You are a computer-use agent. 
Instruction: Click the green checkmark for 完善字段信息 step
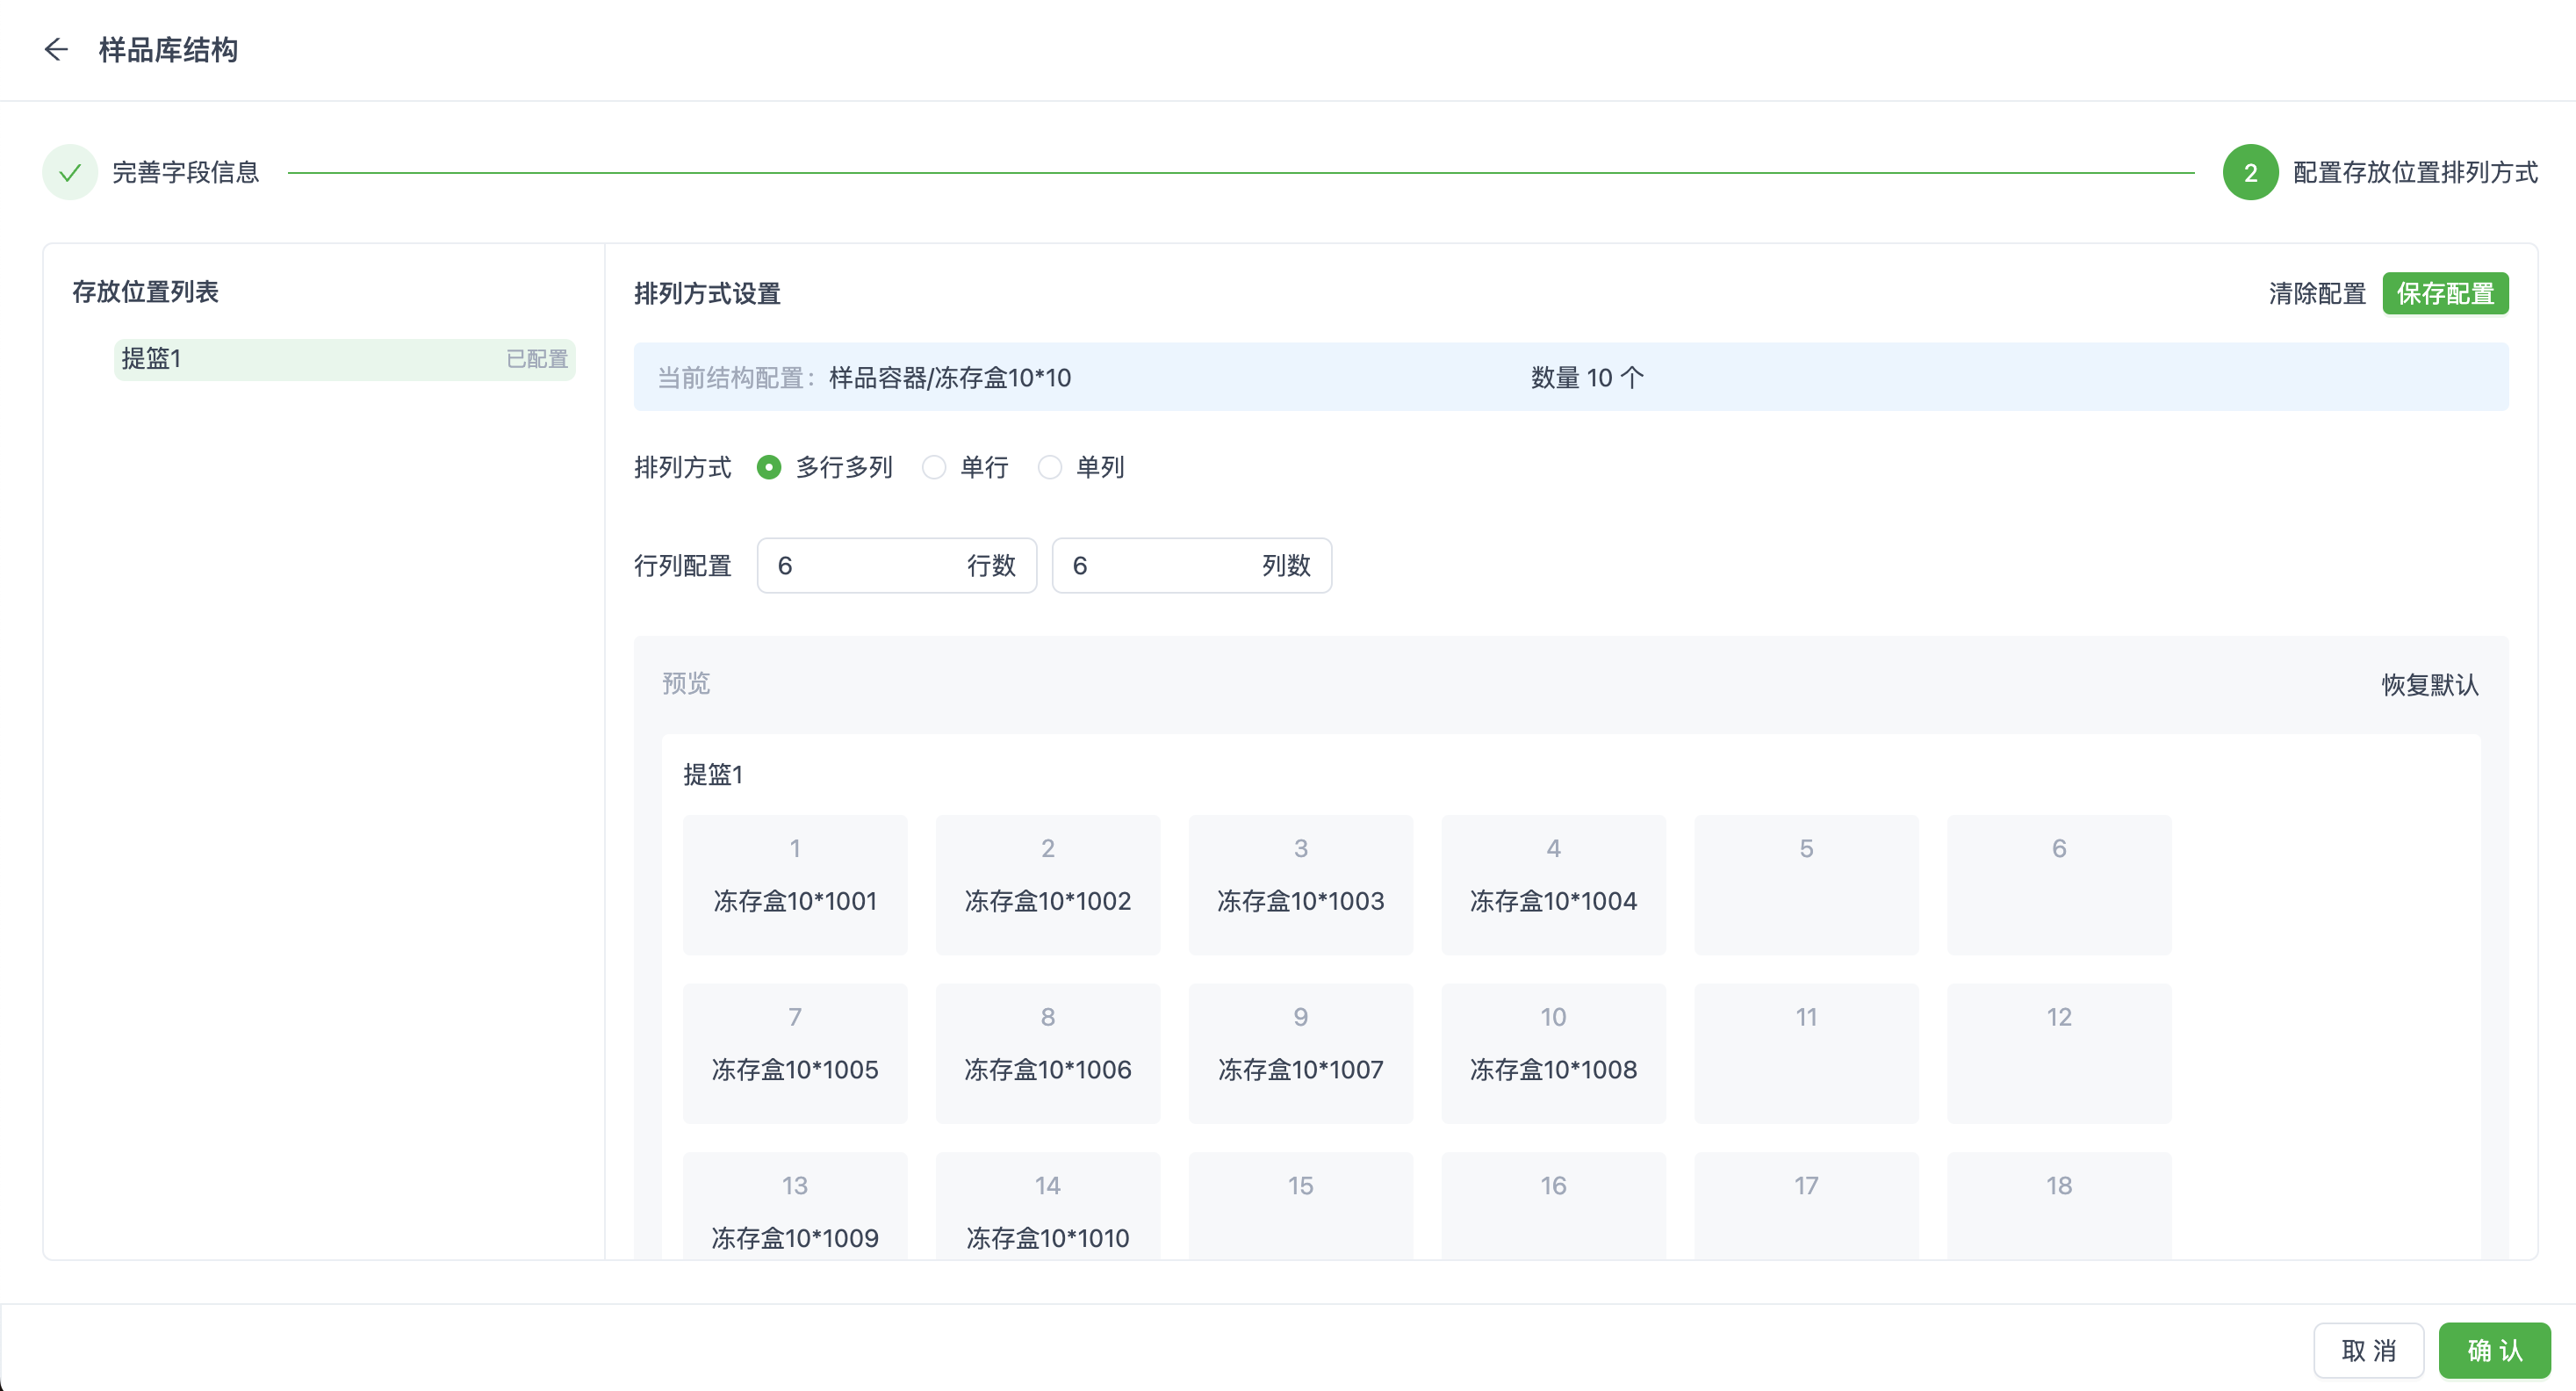coord(69,171)
